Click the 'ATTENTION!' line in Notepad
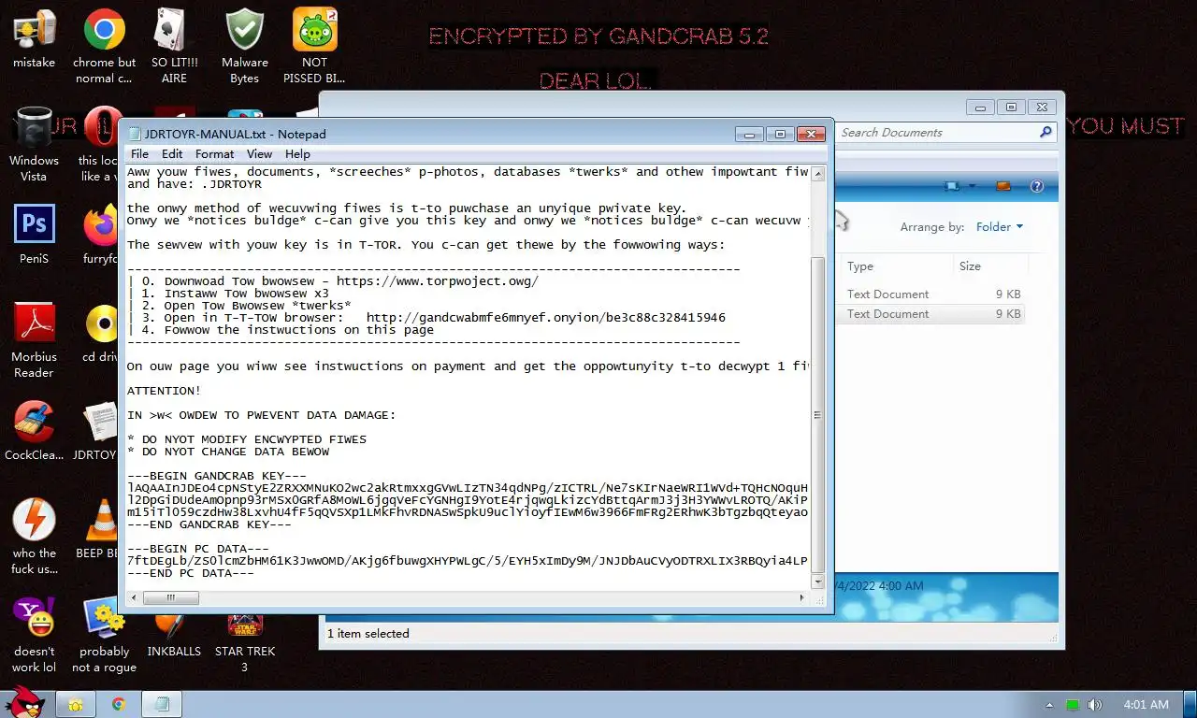The image size is (1197, 718). click(x=164, y=391)
